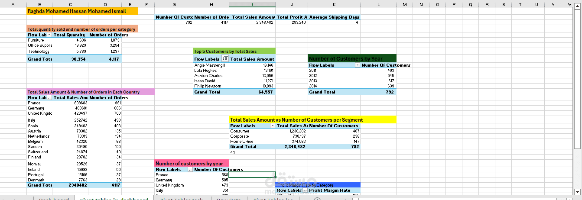
Task: Open Row Labels dropdown in dark green Customers by Year table
Action: pos(358,65)
